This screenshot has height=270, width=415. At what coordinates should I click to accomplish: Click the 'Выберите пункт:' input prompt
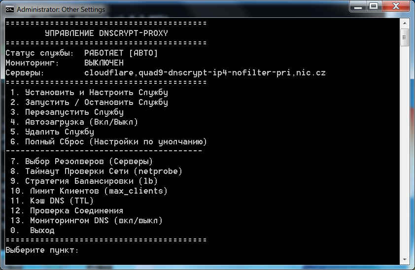click(x=42, y=250)
